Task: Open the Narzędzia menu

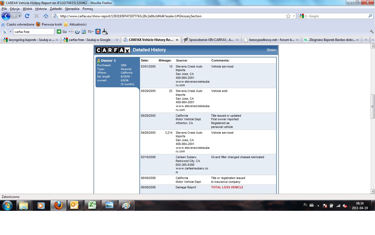Action: tap(72, 9)
